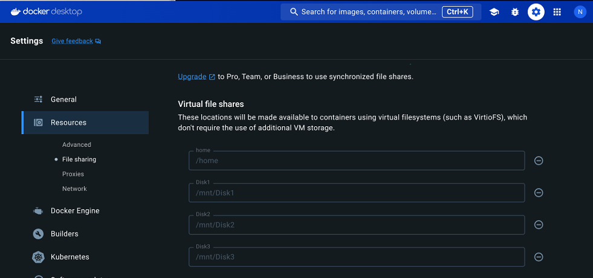Open the apps grid icon
The image size is (593, 278).
tap(557, 12)
